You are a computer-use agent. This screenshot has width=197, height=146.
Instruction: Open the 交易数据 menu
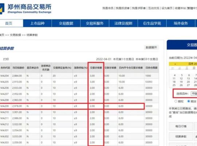click(66, 23)
